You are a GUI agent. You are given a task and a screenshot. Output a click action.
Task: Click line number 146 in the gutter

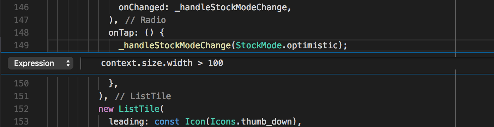(22, 7)
